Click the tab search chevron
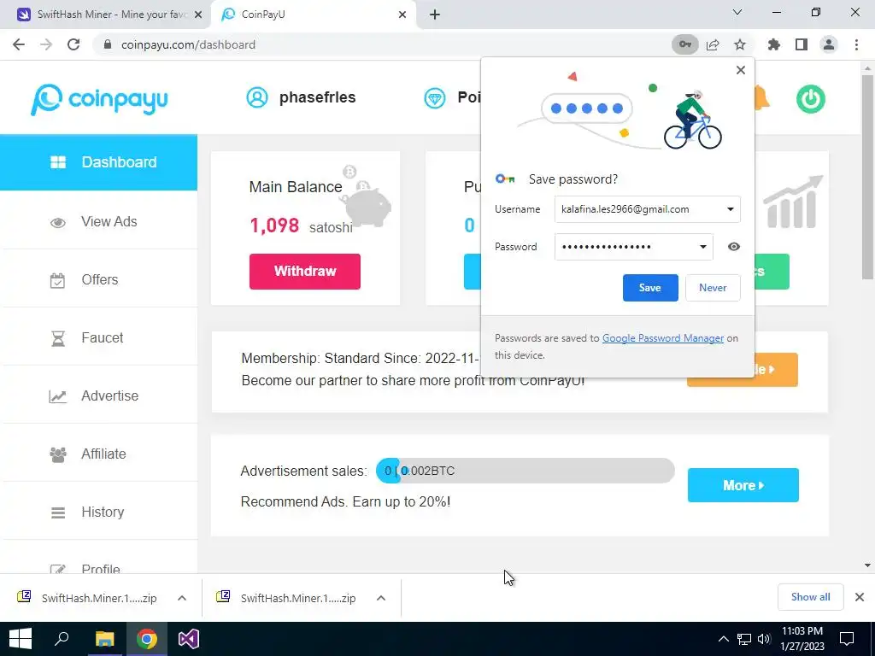This screenshot has height=656, width=875. [737, 12]
